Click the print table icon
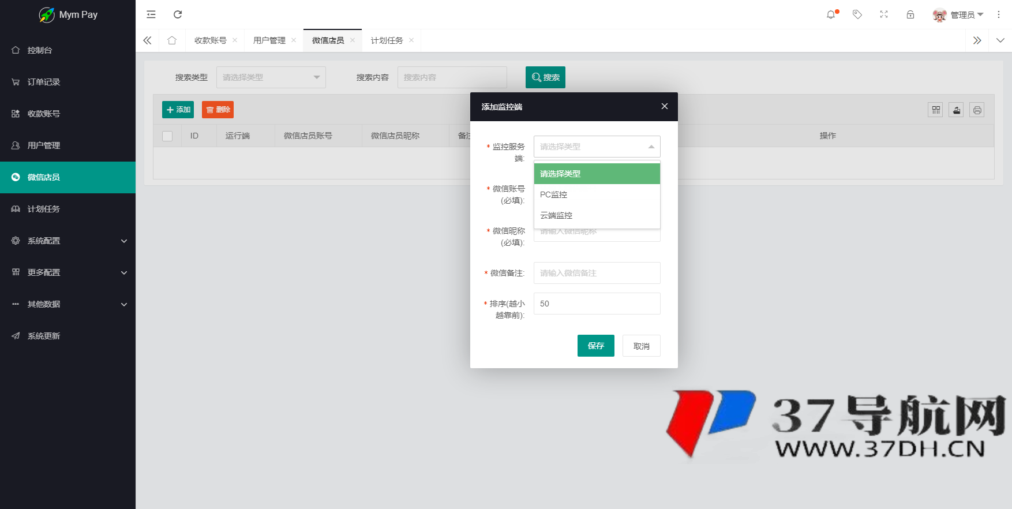The image size is (1012, 509). (x=977, y=110)
